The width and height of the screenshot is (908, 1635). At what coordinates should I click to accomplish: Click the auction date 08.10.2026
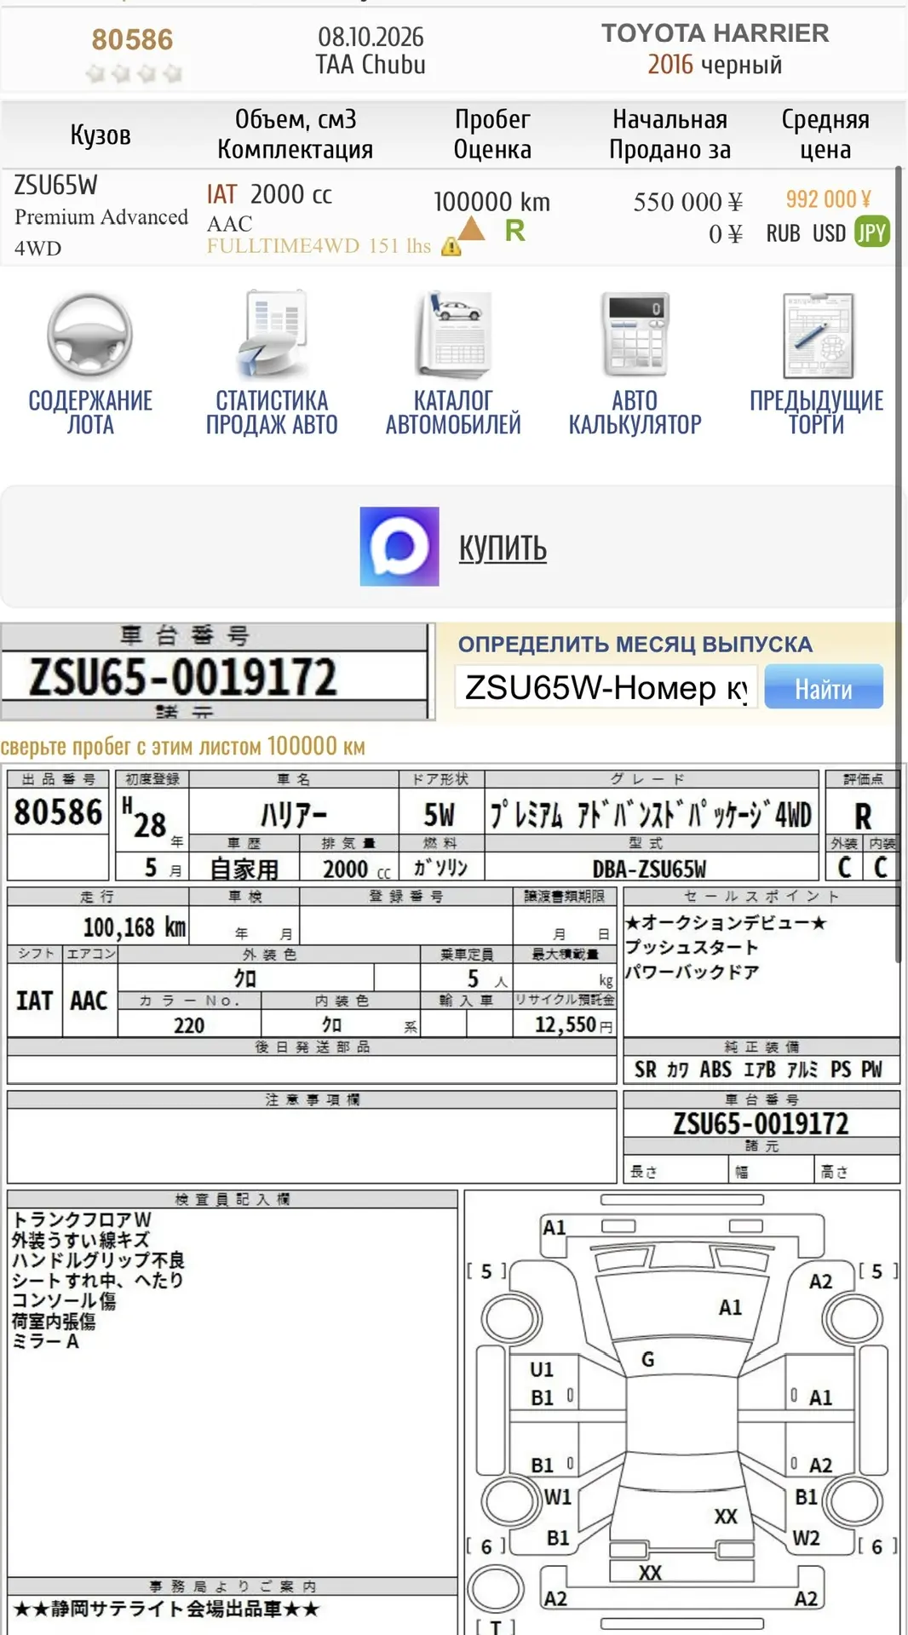coord(371,37)
